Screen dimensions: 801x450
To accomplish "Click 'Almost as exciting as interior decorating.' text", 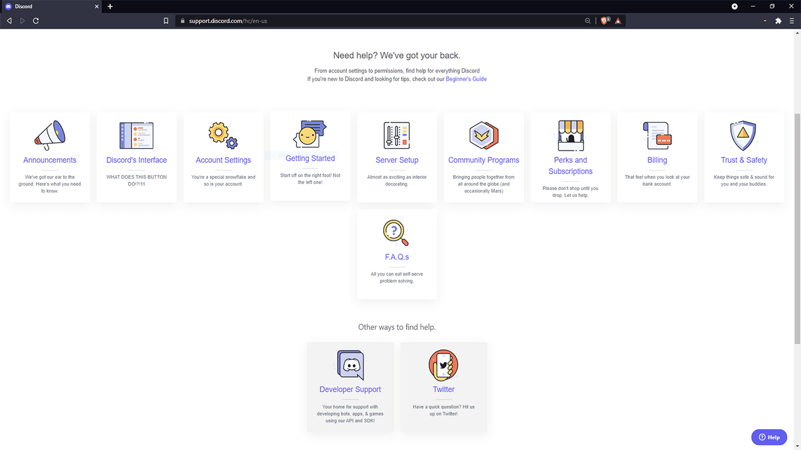I will (397, 181).
